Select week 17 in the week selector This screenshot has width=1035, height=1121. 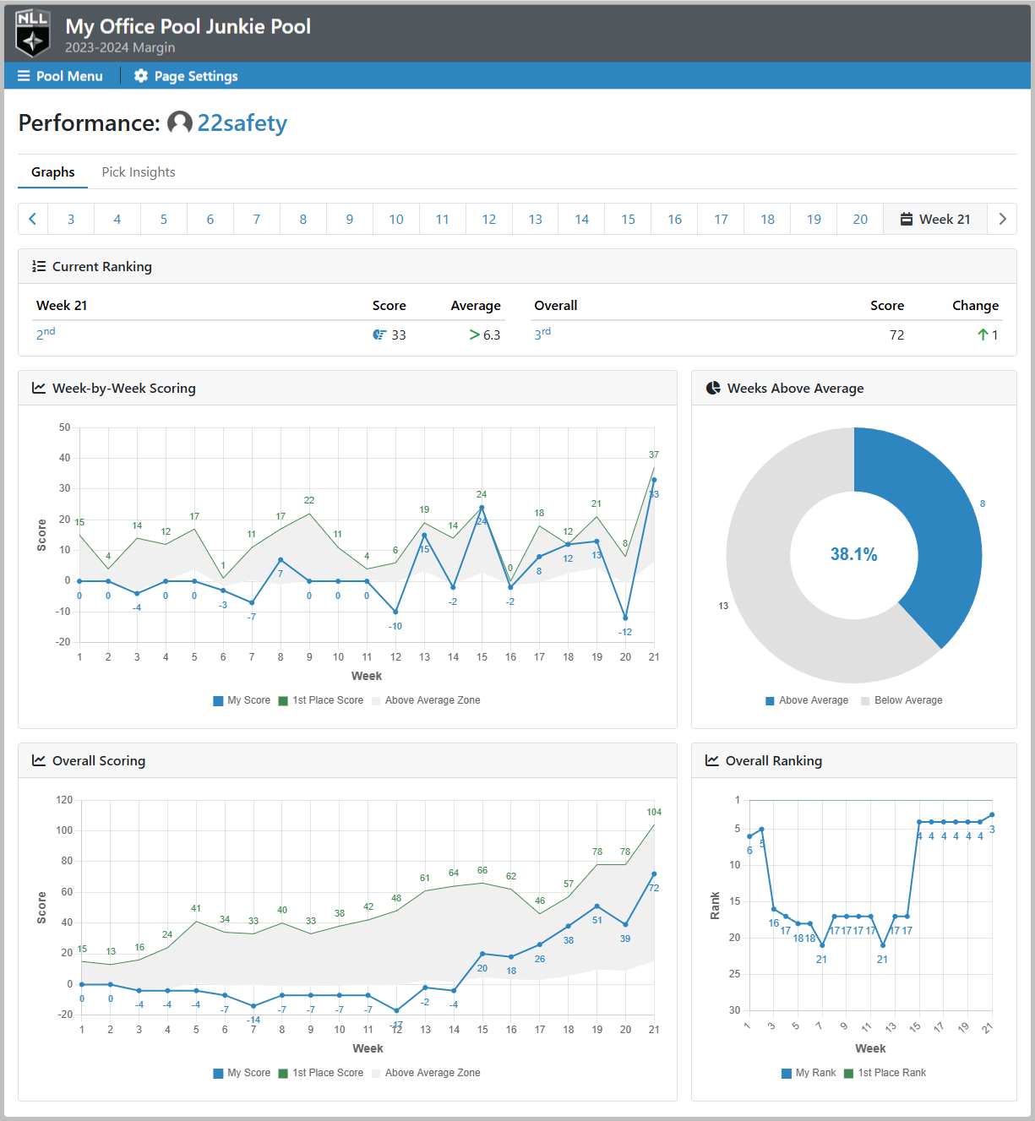[722, 219]
